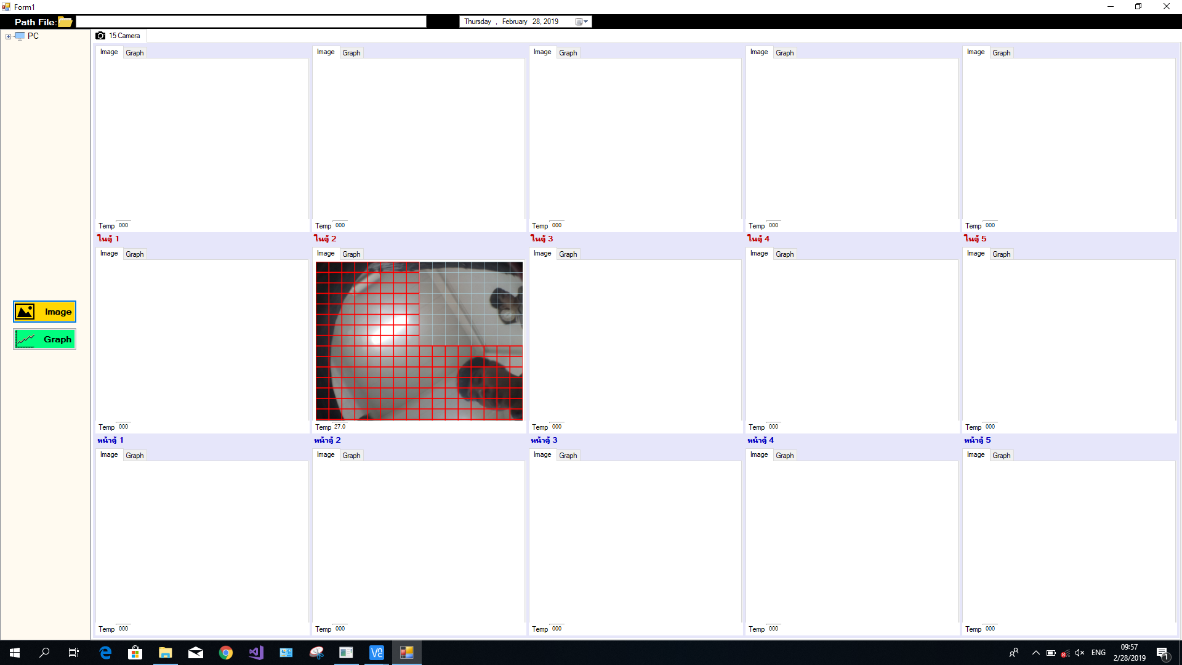Open Microsoft Edge from the taskbar

[x=105, y=653]
